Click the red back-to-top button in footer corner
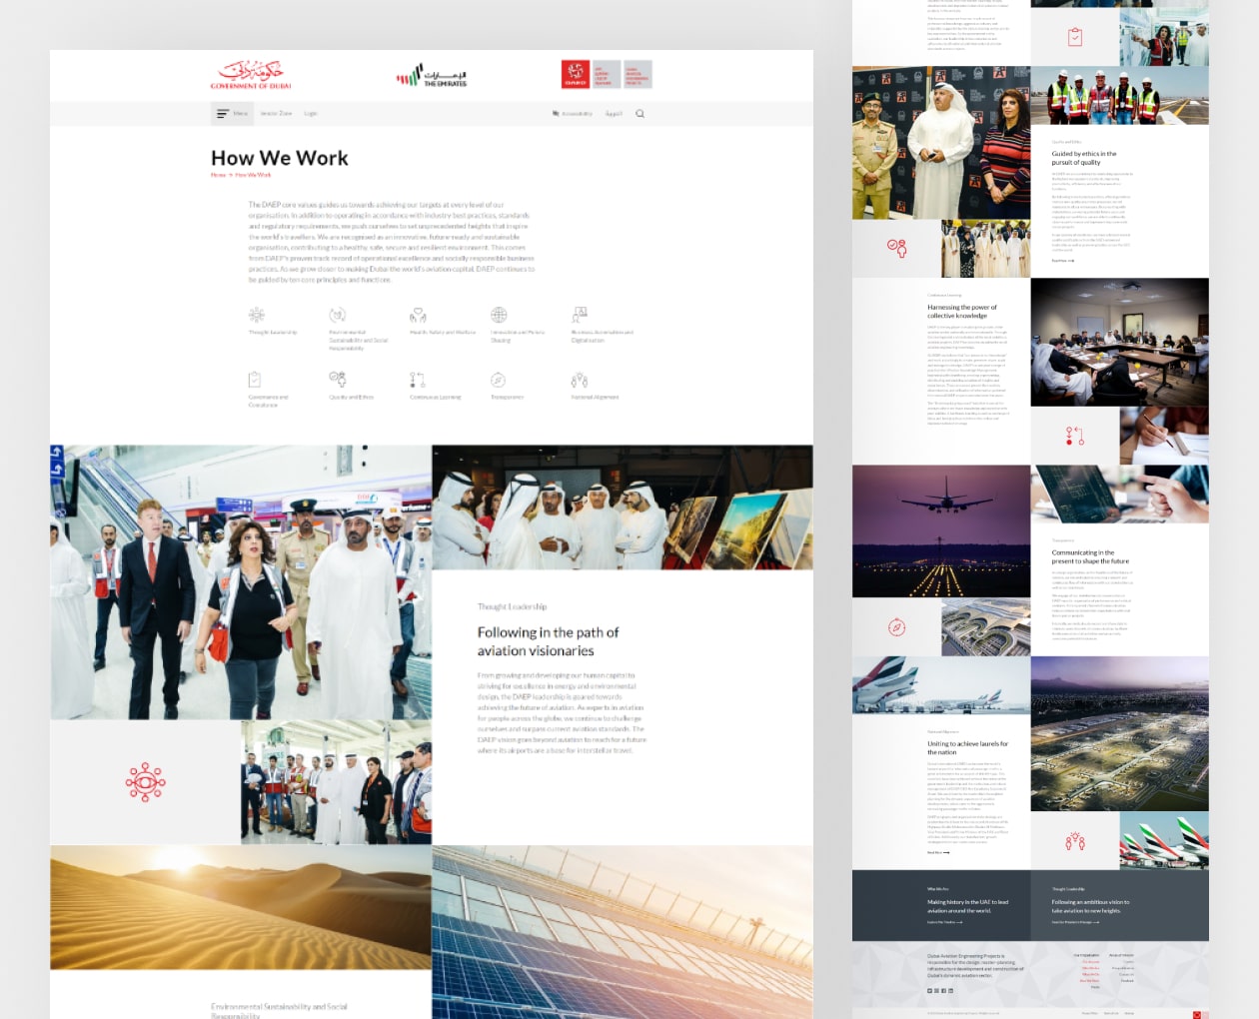Viewport: 1259px width, 1019px height. point(1197,1015)
